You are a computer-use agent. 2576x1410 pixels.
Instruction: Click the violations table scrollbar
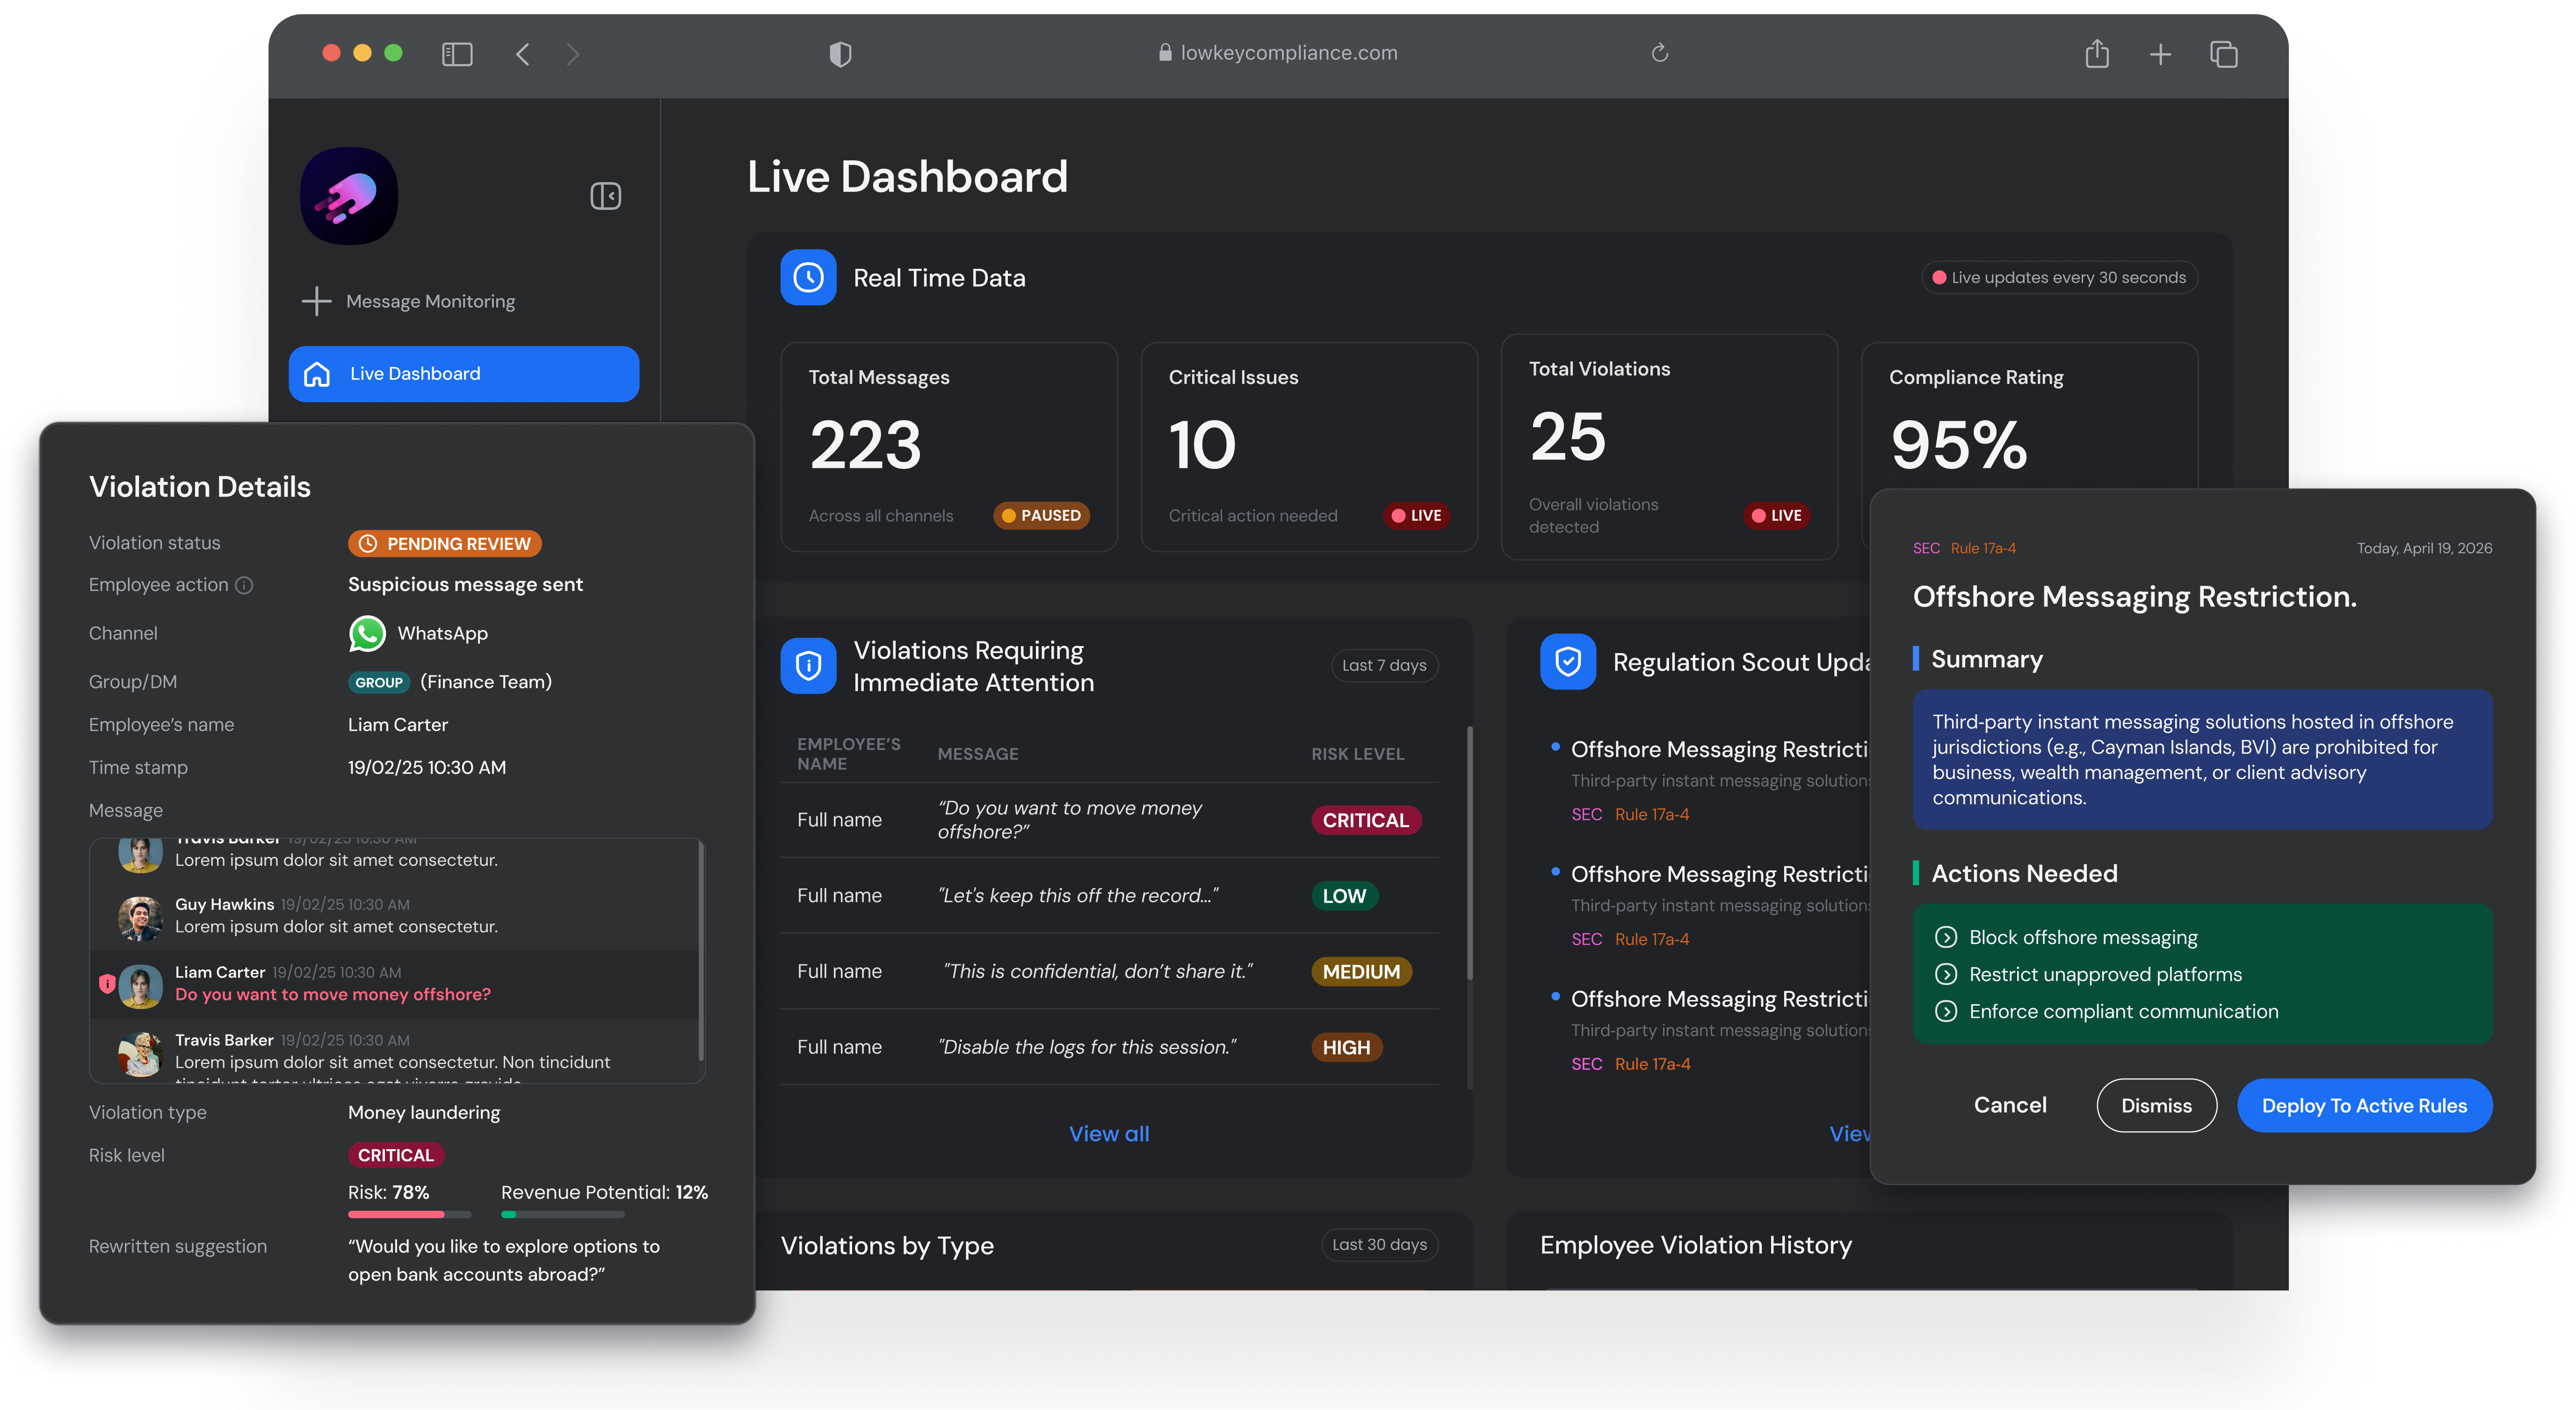coord(1469,852)
